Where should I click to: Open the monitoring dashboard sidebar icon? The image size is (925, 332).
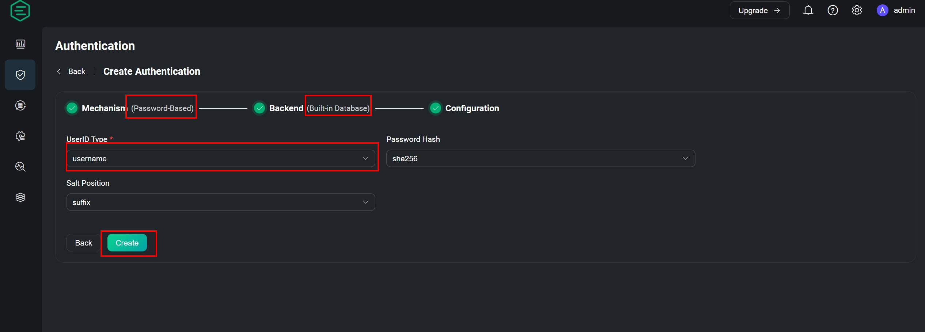tap(20, 44)
